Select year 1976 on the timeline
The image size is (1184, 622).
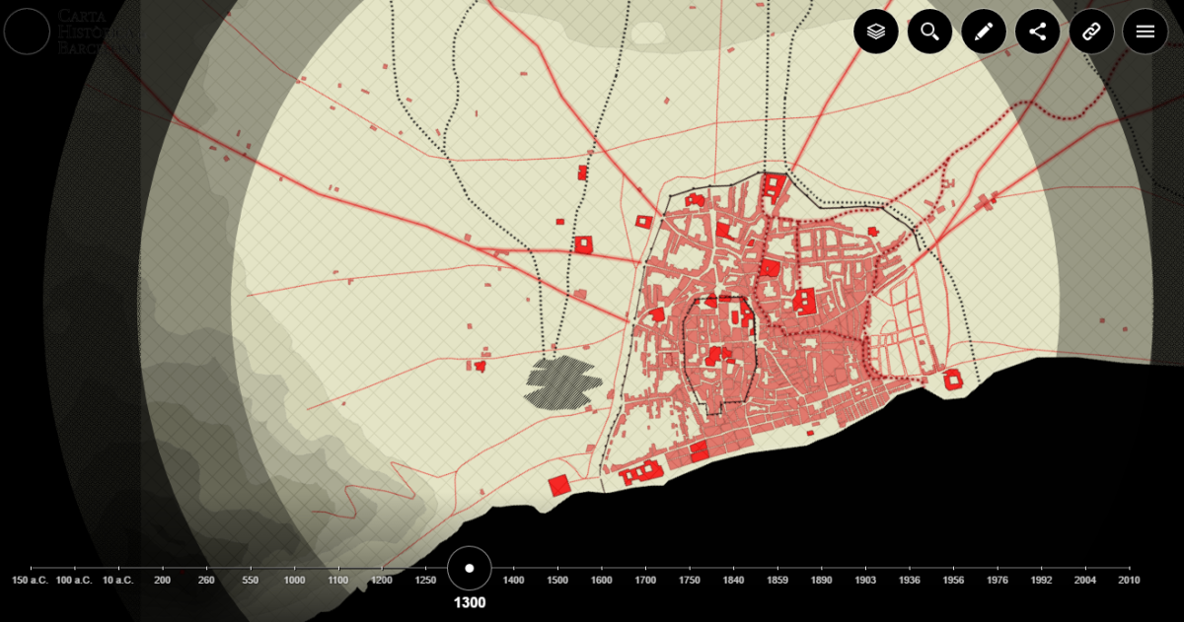point(998,580)
